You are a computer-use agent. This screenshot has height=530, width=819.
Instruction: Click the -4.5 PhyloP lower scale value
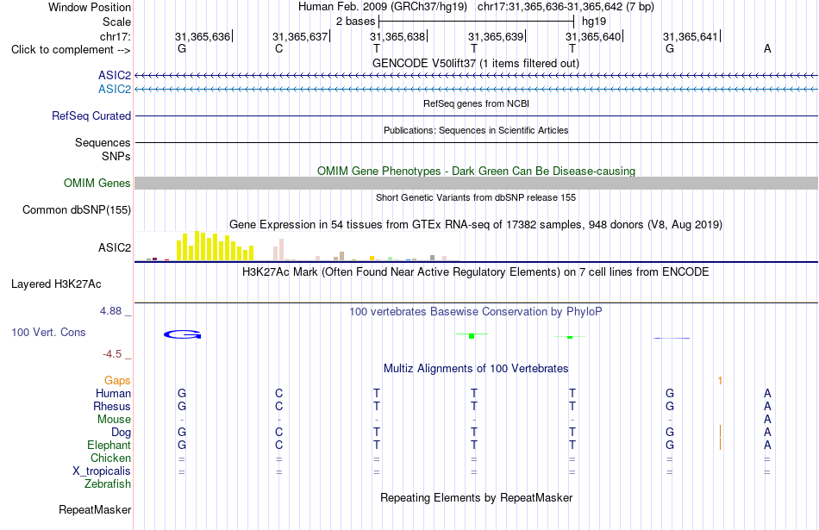(112, 354)
